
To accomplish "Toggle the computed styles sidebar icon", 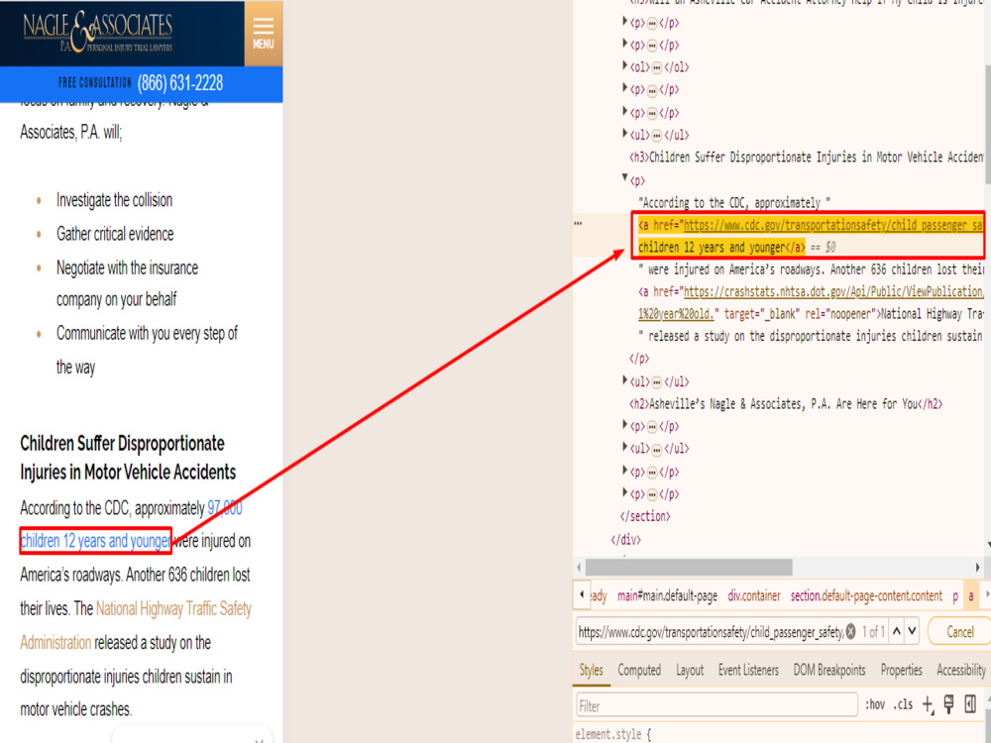I will (971, 704).
